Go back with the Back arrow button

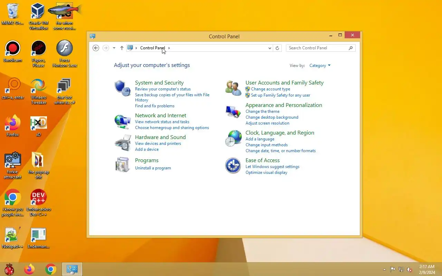pos(96,48)
